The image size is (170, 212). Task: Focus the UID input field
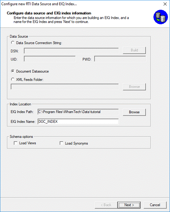coord(50,59)
